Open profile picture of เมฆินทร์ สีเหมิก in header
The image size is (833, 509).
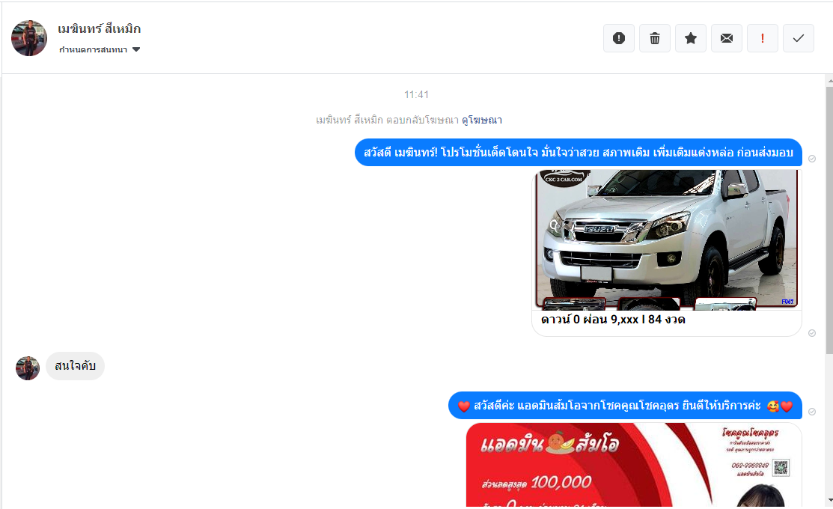(x=29, y=38)
